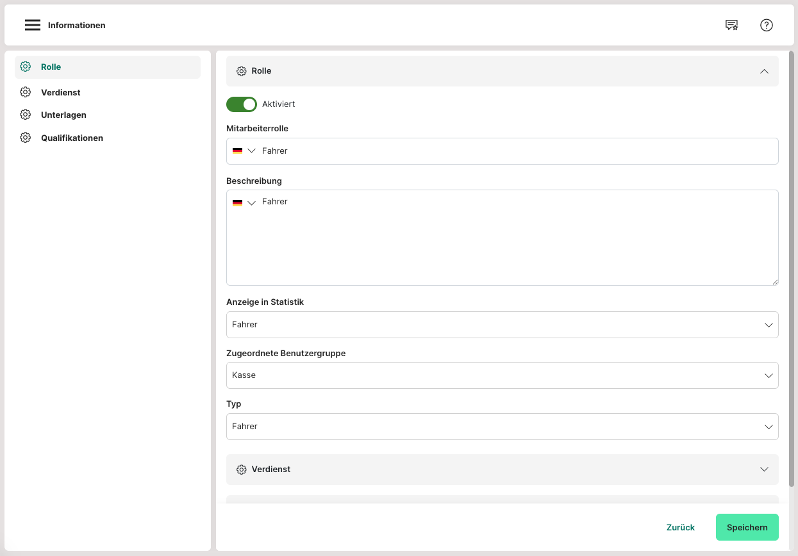
Task: Click the Speichern button
Action: pos(747,527)
